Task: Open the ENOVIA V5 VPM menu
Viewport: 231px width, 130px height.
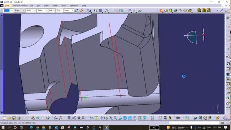Action: [x=20, y=6]
